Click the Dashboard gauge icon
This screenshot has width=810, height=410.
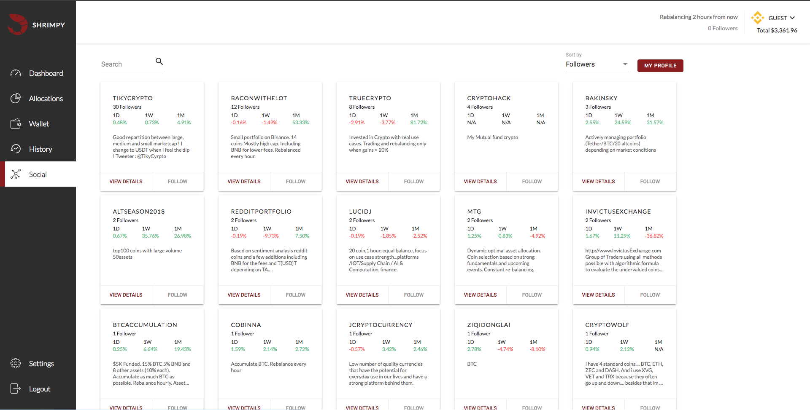(x=16, y=73)
